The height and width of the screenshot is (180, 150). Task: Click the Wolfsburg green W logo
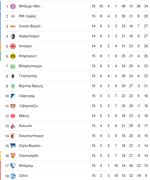(13, 66)
